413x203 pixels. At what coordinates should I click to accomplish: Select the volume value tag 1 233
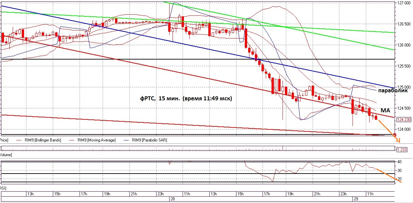pos(402,150)
